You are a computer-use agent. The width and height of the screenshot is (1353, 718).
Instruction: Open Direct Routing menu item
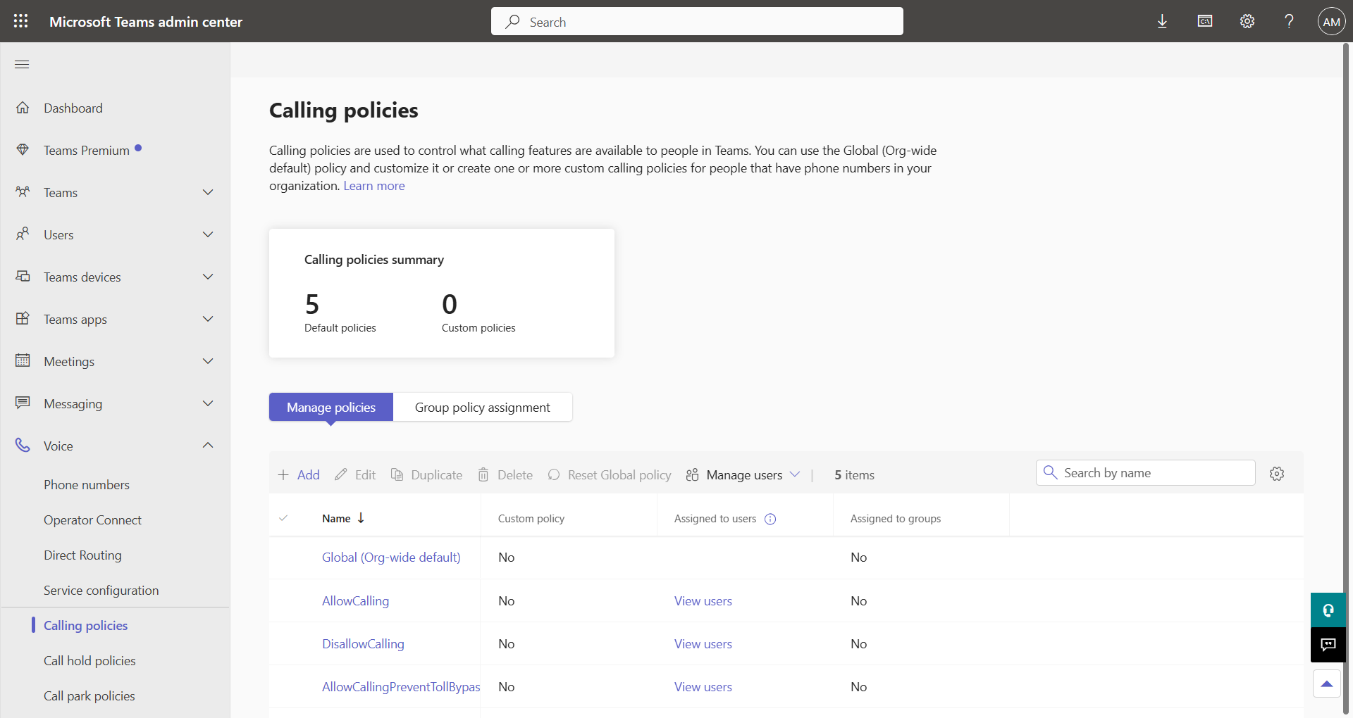point(82,555)
